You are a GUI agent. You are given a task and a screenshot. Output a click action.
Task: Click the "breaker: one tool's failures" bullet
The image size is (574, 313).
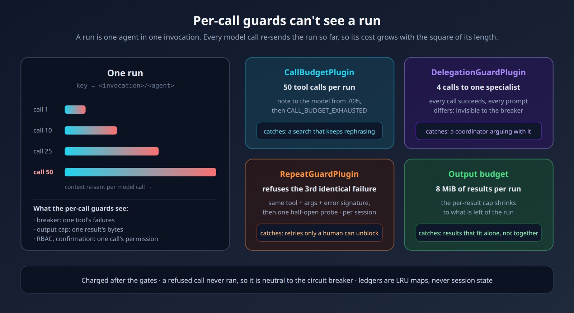(x=74, y=220)
